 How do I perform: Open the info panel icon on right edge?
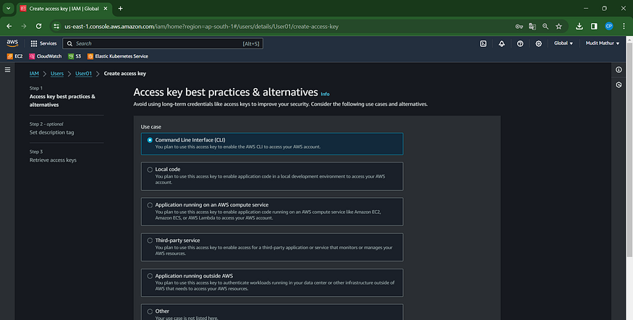(x=619, y=70)
